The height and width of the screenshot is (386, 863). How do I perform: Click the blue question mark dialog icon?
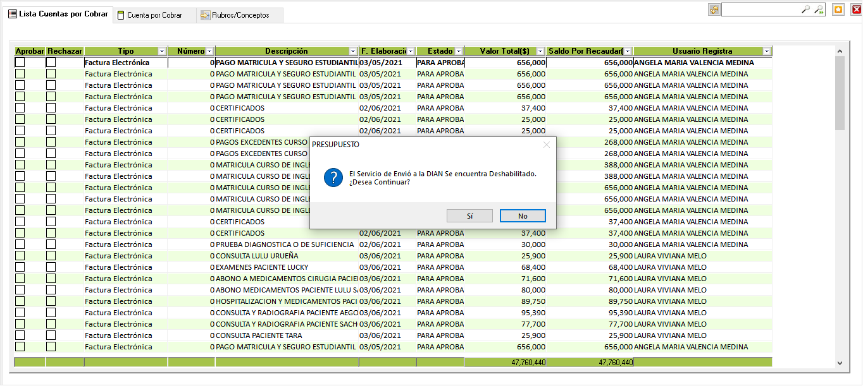pos(333,178)
